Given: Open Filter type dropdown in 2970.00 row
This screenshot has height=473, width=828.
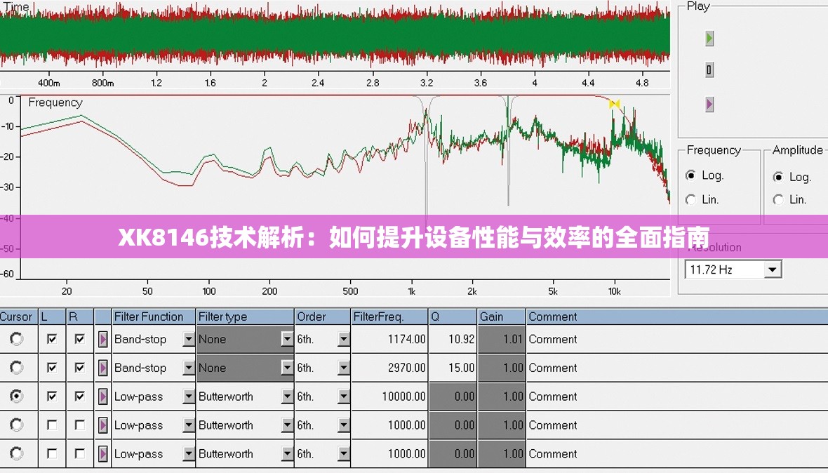Looking at the screenshot, I should [287, 368].
